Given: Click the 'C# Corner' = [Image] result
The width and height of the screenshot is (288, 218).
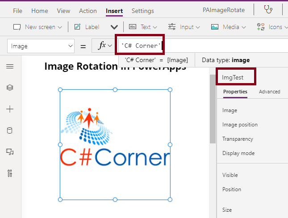Looking at the screenshot, I should 156,60.
